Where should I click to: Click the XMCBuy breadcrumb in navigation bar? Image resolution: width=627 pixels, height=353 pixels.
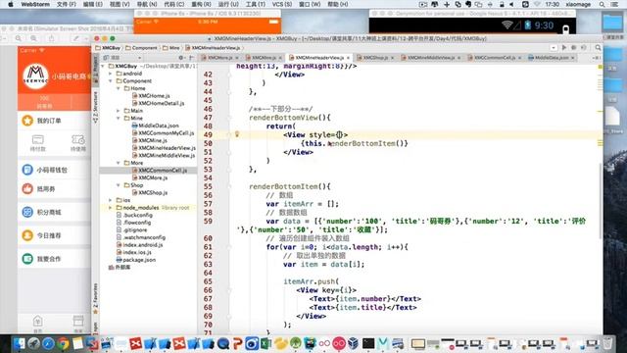click(108, 48)
